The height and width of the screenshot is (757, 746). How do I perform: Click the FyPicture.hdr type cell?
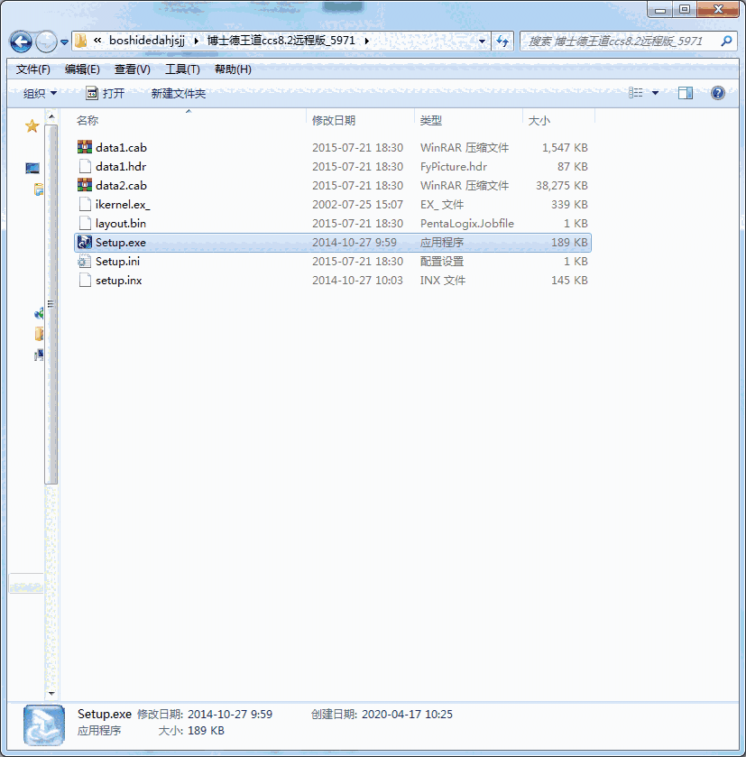pyautogui.click(x=454, y=167)
